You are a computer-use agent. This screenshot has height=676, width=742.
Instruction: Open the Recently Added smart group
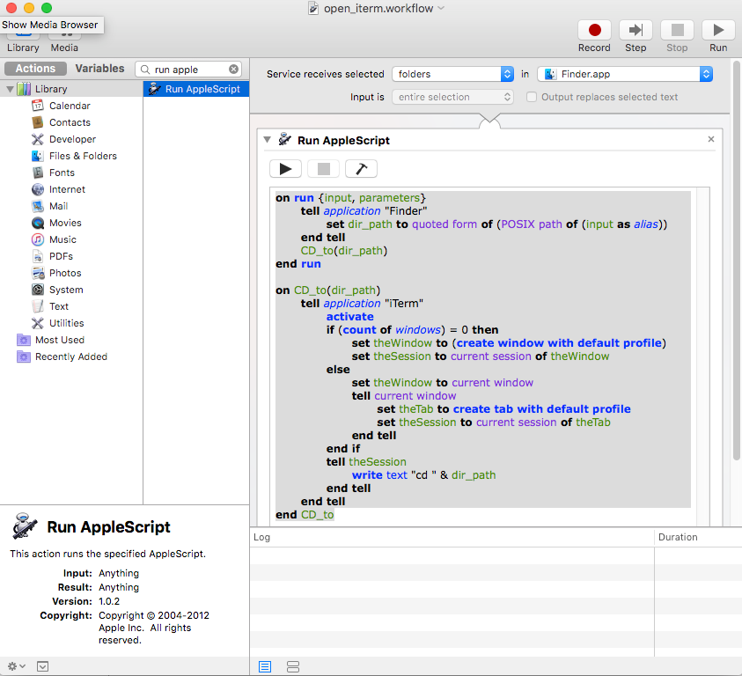pyautogui.click(x=71, y=356)
